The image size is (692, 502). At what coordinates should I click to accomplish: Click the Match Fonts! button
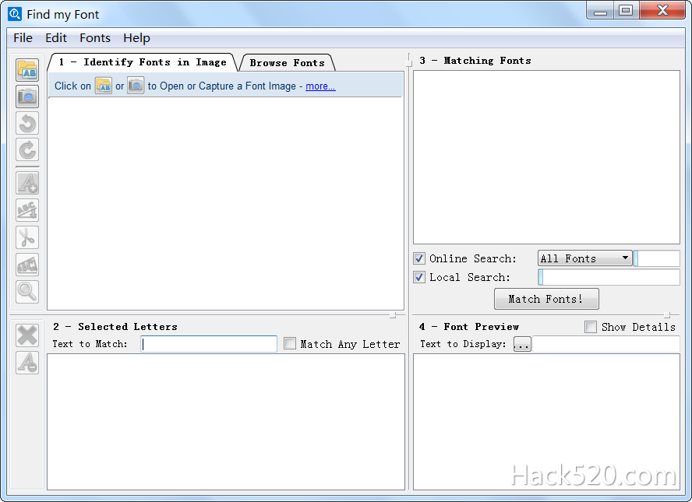coord(546,300)
